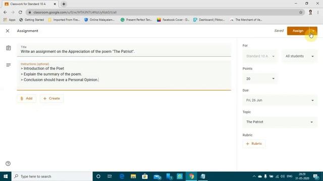The width and height of the screenshot is (323, 181).
Task: Click the Add attachment button
Action: coord(27,99)
